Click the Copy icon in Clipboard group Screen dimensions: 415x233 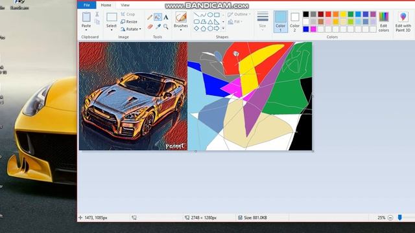97,22
